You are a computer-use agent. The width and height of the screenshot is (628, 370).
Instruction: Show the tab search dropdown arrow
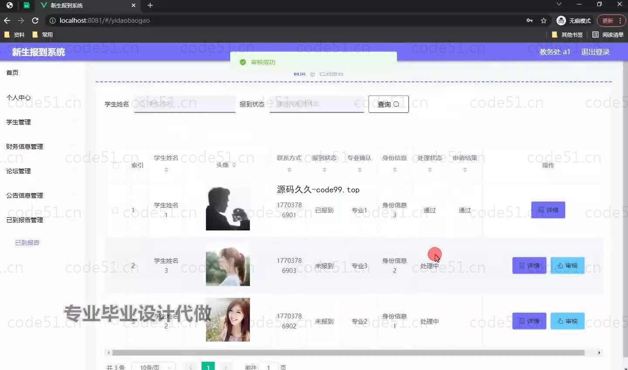(x=559, y=4)
